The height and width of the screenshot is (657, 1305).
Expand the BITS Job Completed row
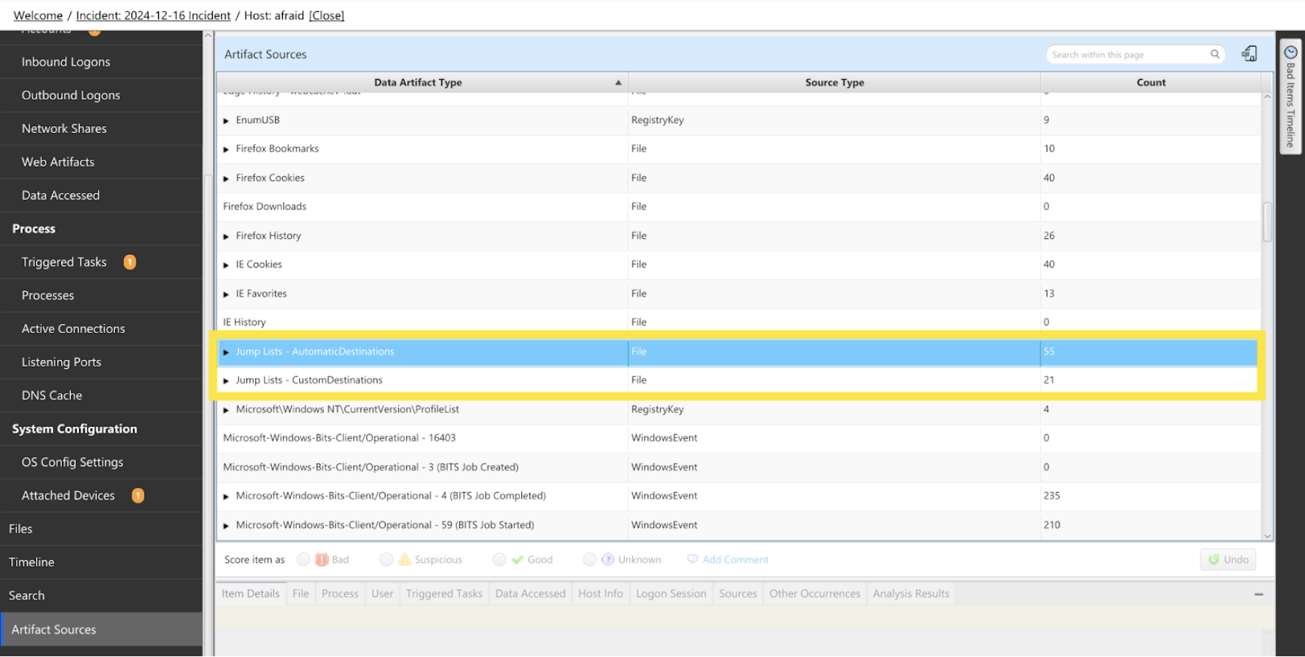click(x=226, y=496)
